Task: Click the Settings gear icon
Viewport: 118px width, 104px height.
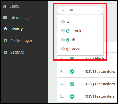Action: [x=5, y=52]
